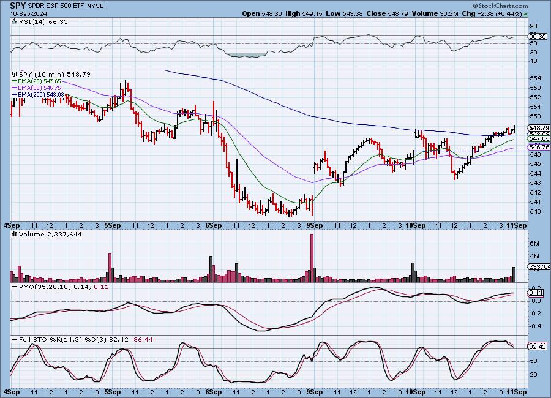Click 10Sep date label under the price chart
Screen dimensions: 551x398
pos(415,226)
